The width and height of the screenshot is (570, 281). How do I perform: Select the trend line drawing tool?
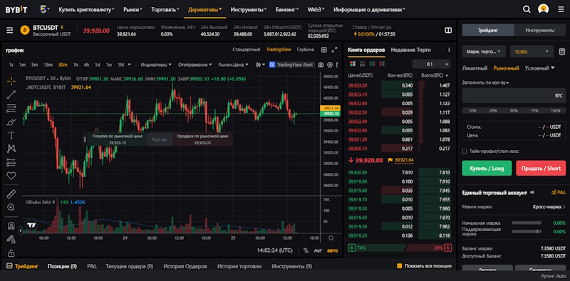(x=11, y=95)
